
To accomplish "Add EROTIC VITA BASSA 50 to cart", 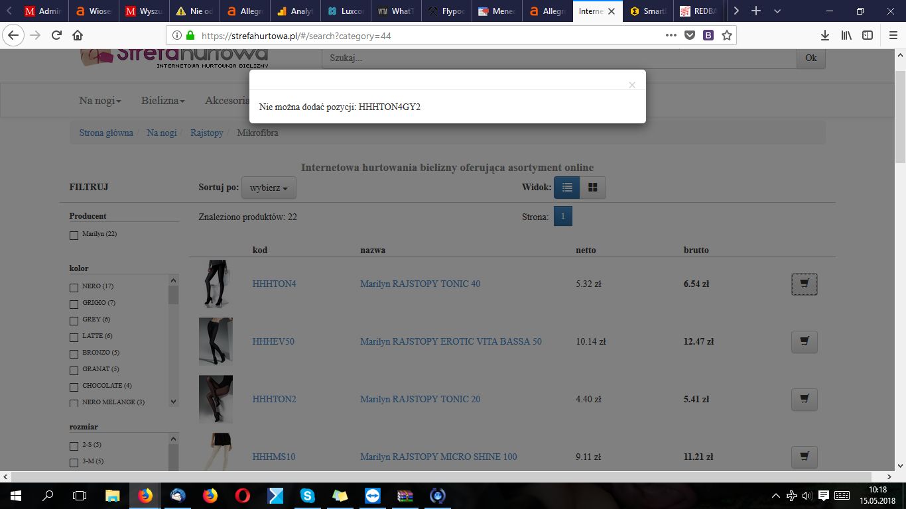I will click(x=804, y=342).
